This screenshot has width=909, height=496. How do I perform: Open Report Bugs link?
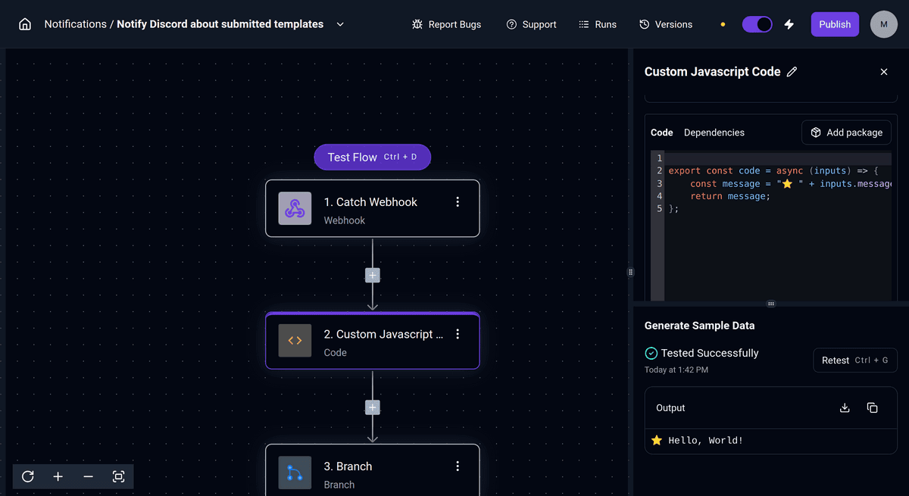tap(446, 24)
